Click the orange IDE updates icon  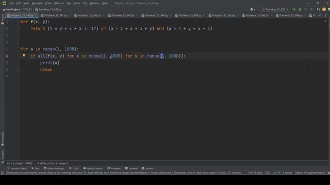(x=324, y=9)
